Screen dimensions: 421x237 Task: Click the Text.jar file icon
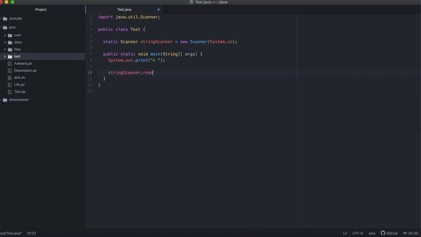[x=10, y=92]
